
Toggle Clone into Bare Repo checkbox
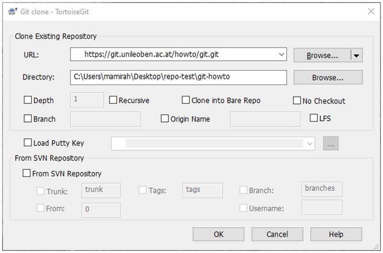[x=186, y=100]
